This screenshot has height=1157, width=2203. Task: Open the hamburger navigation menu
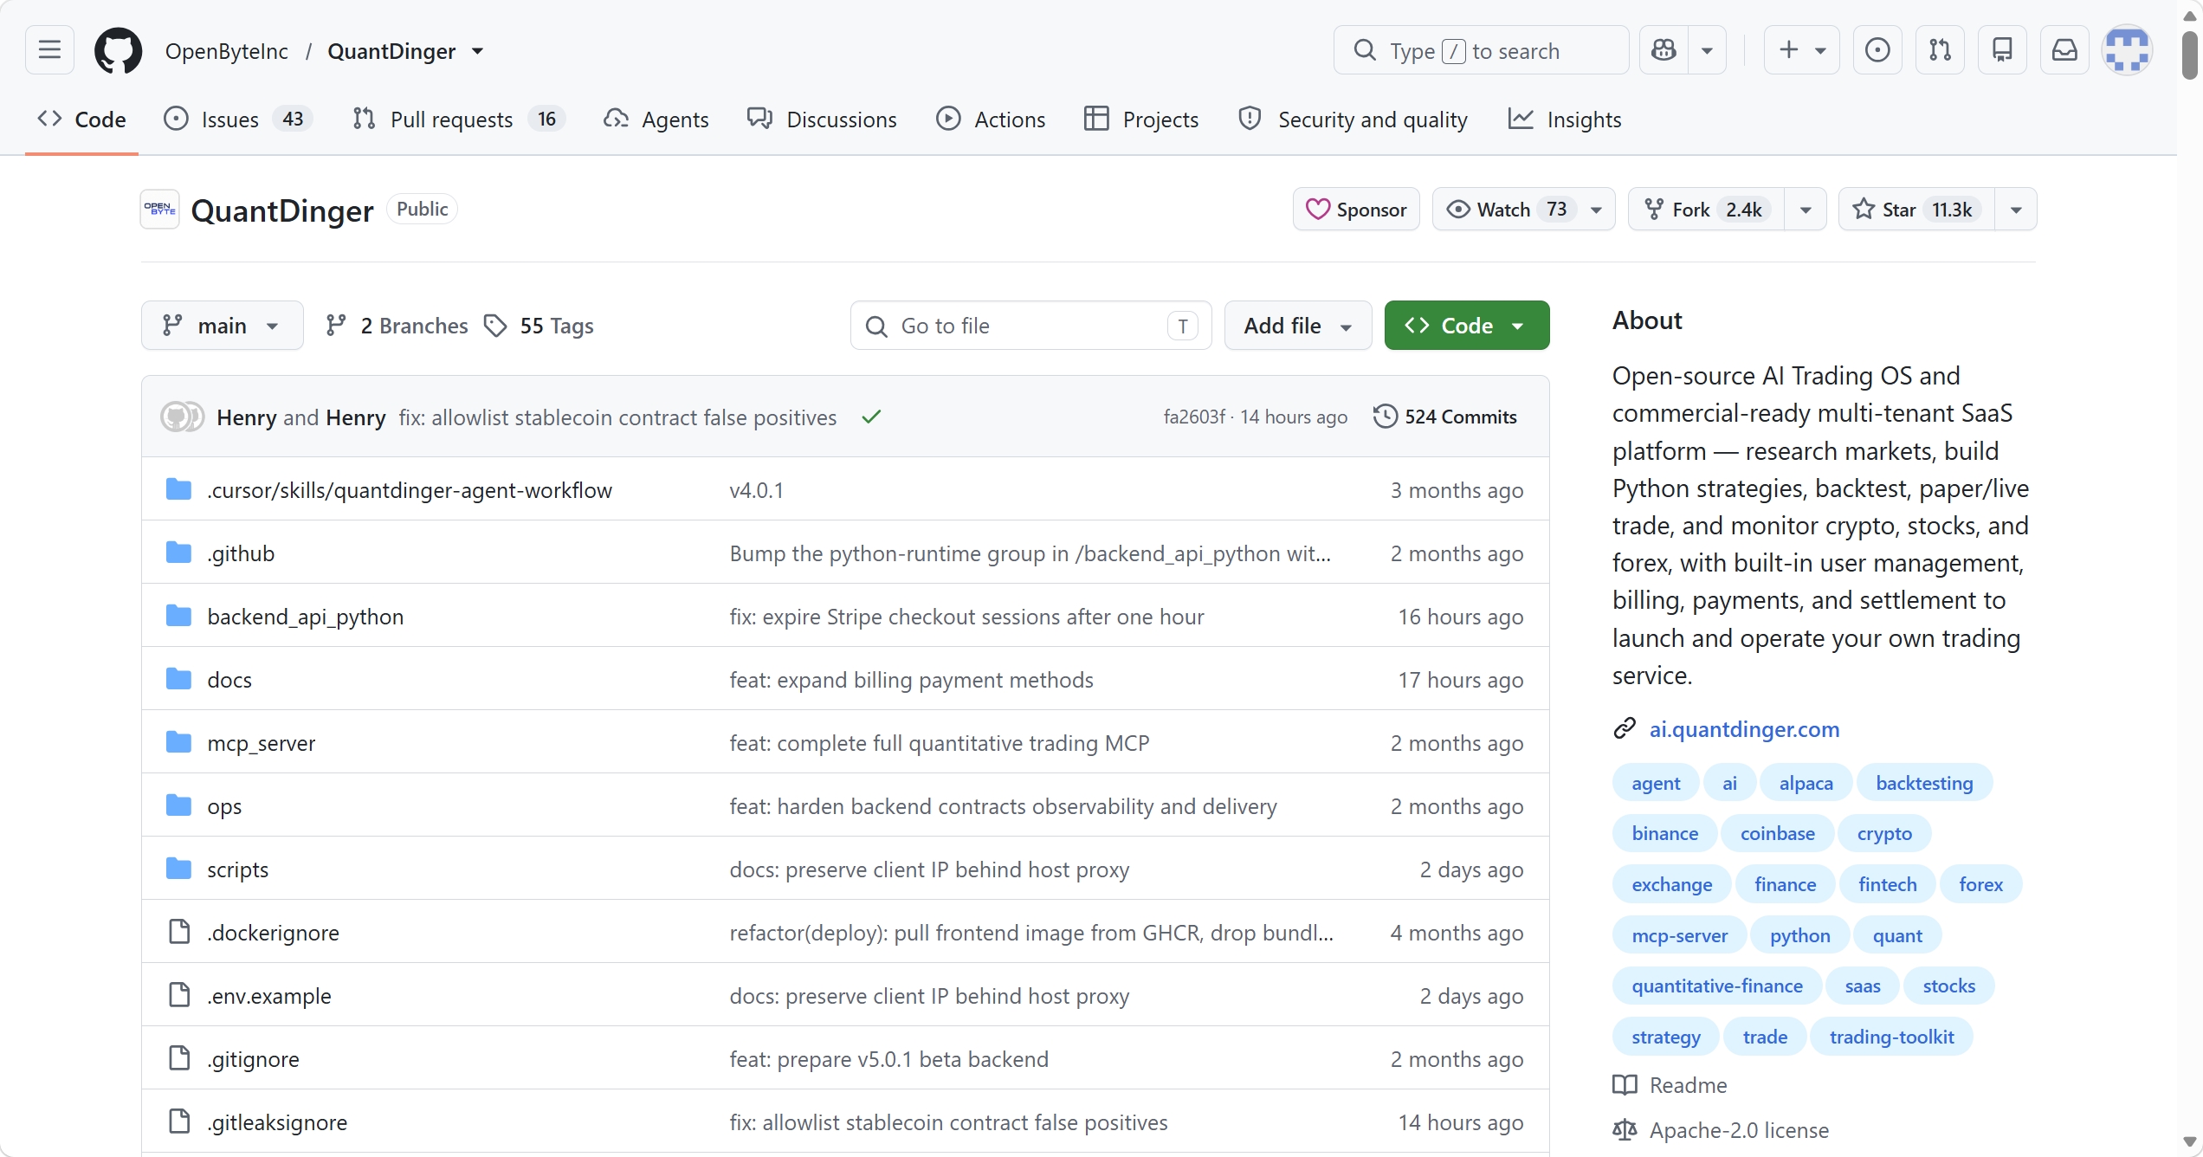[49, 50]
